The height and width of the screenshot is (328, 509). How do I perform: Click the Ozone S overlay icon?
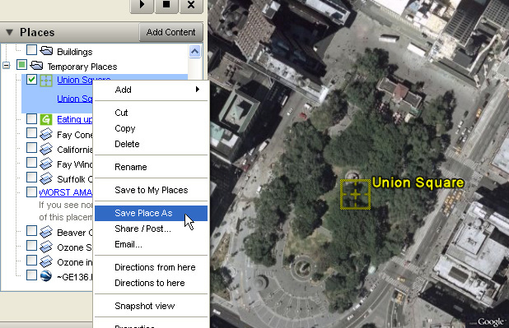click(46, 247)
